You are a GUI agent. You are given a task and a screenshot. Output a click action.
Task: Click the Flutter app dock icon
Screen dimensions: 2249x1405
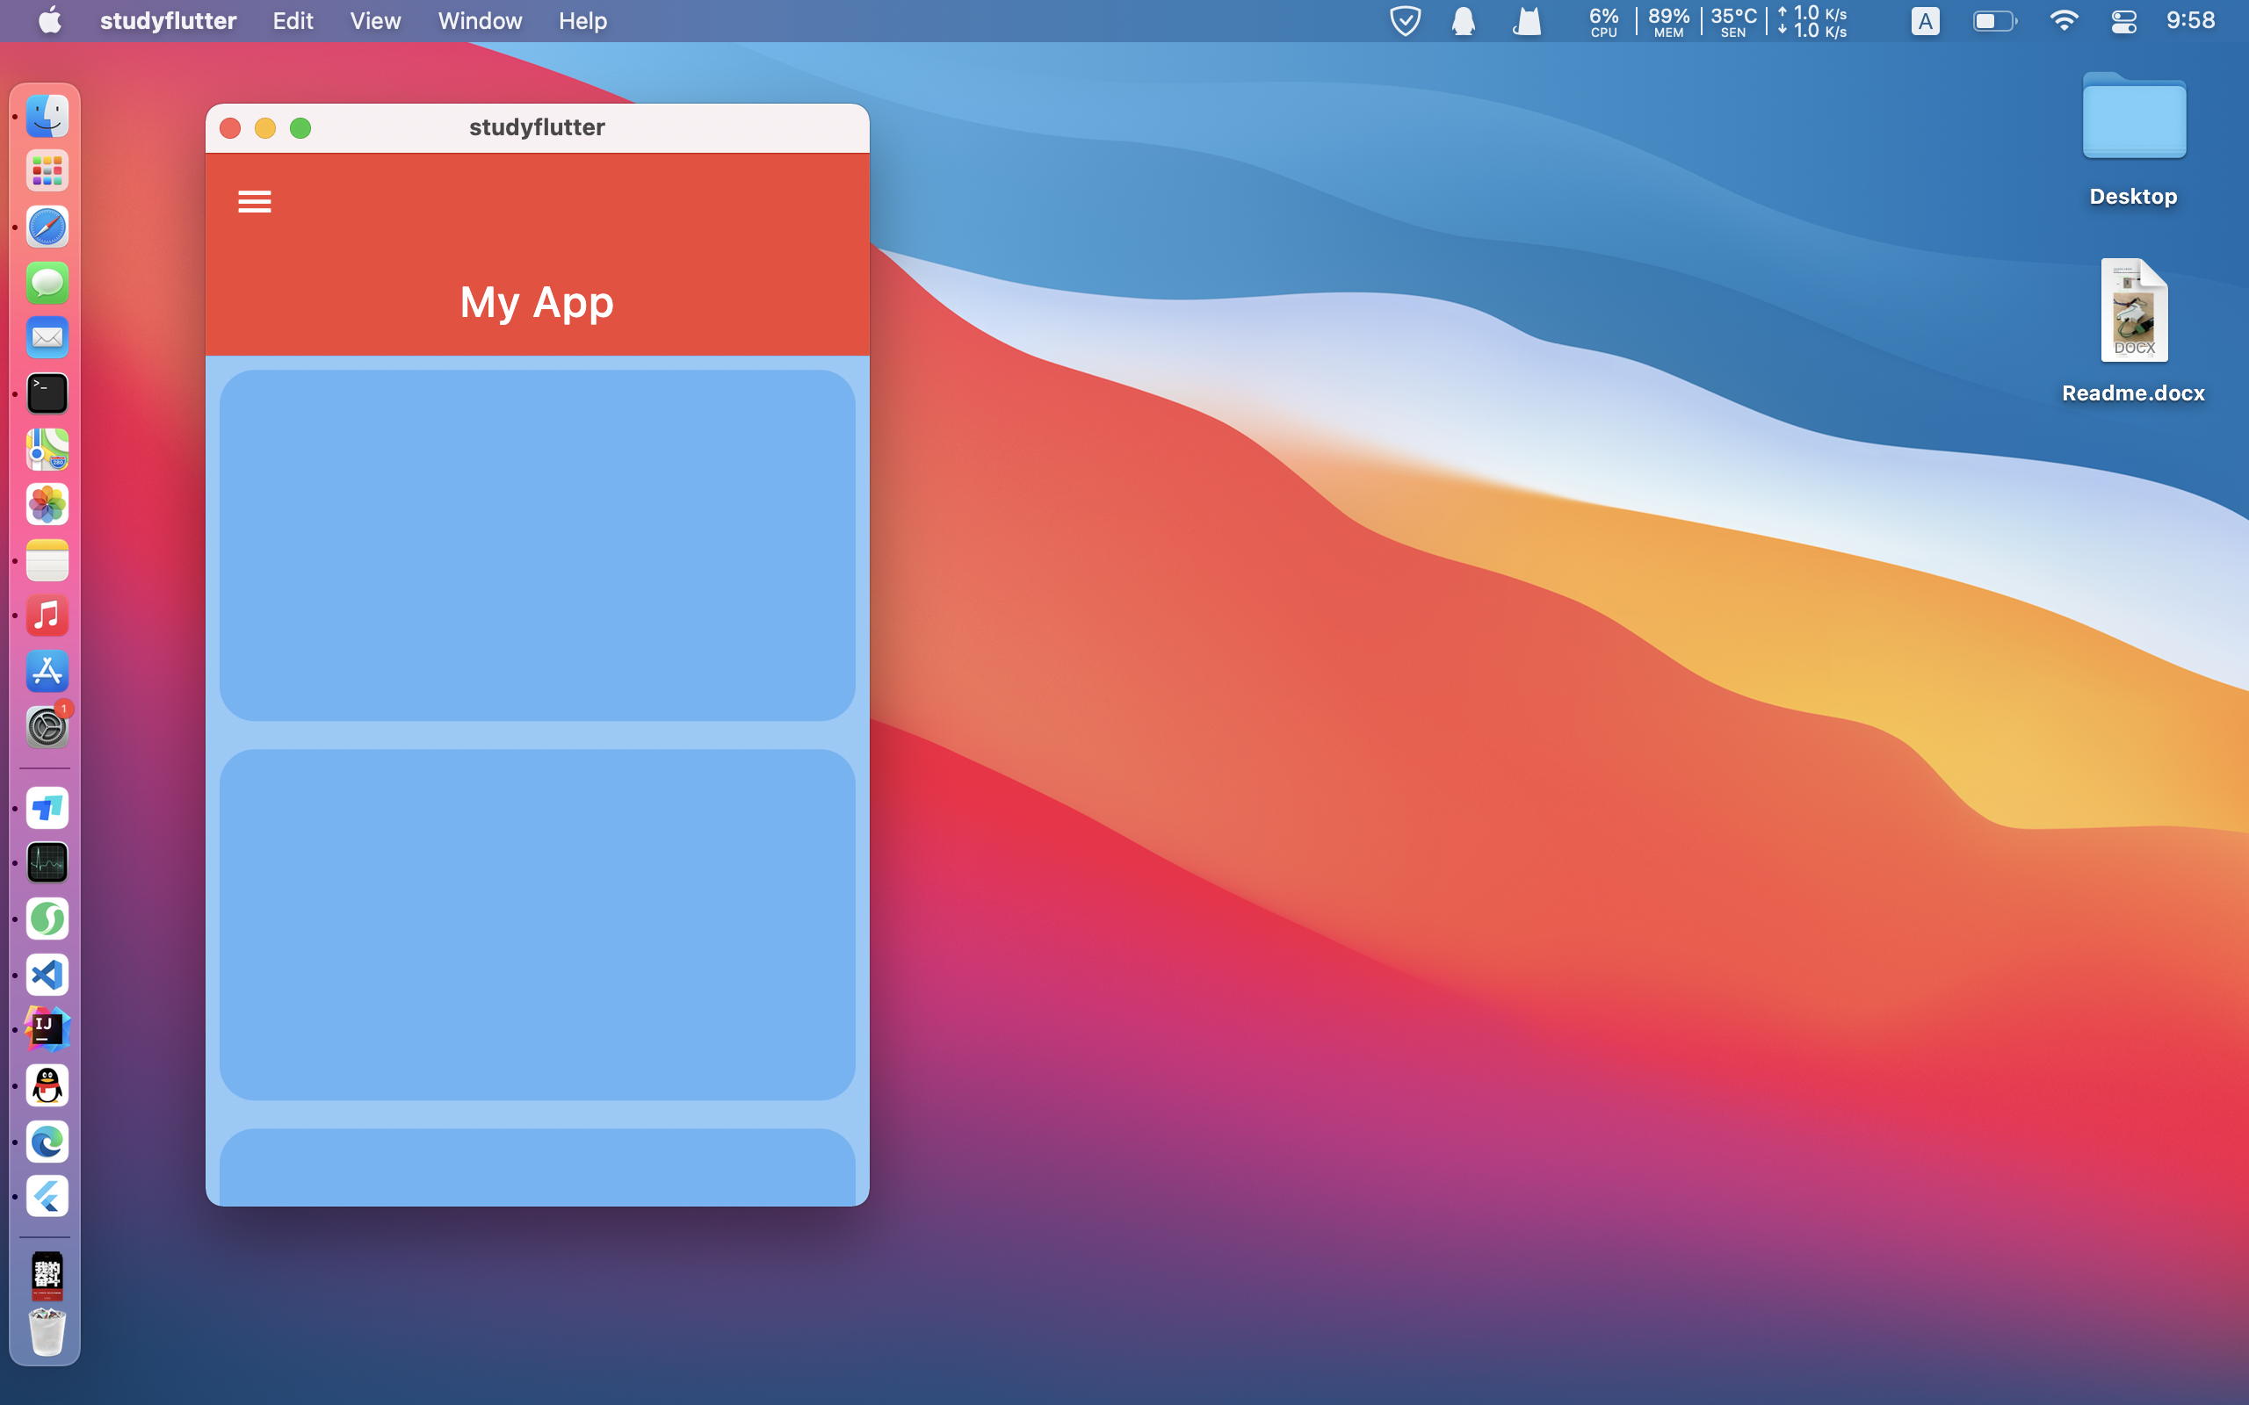[47, 1196]
